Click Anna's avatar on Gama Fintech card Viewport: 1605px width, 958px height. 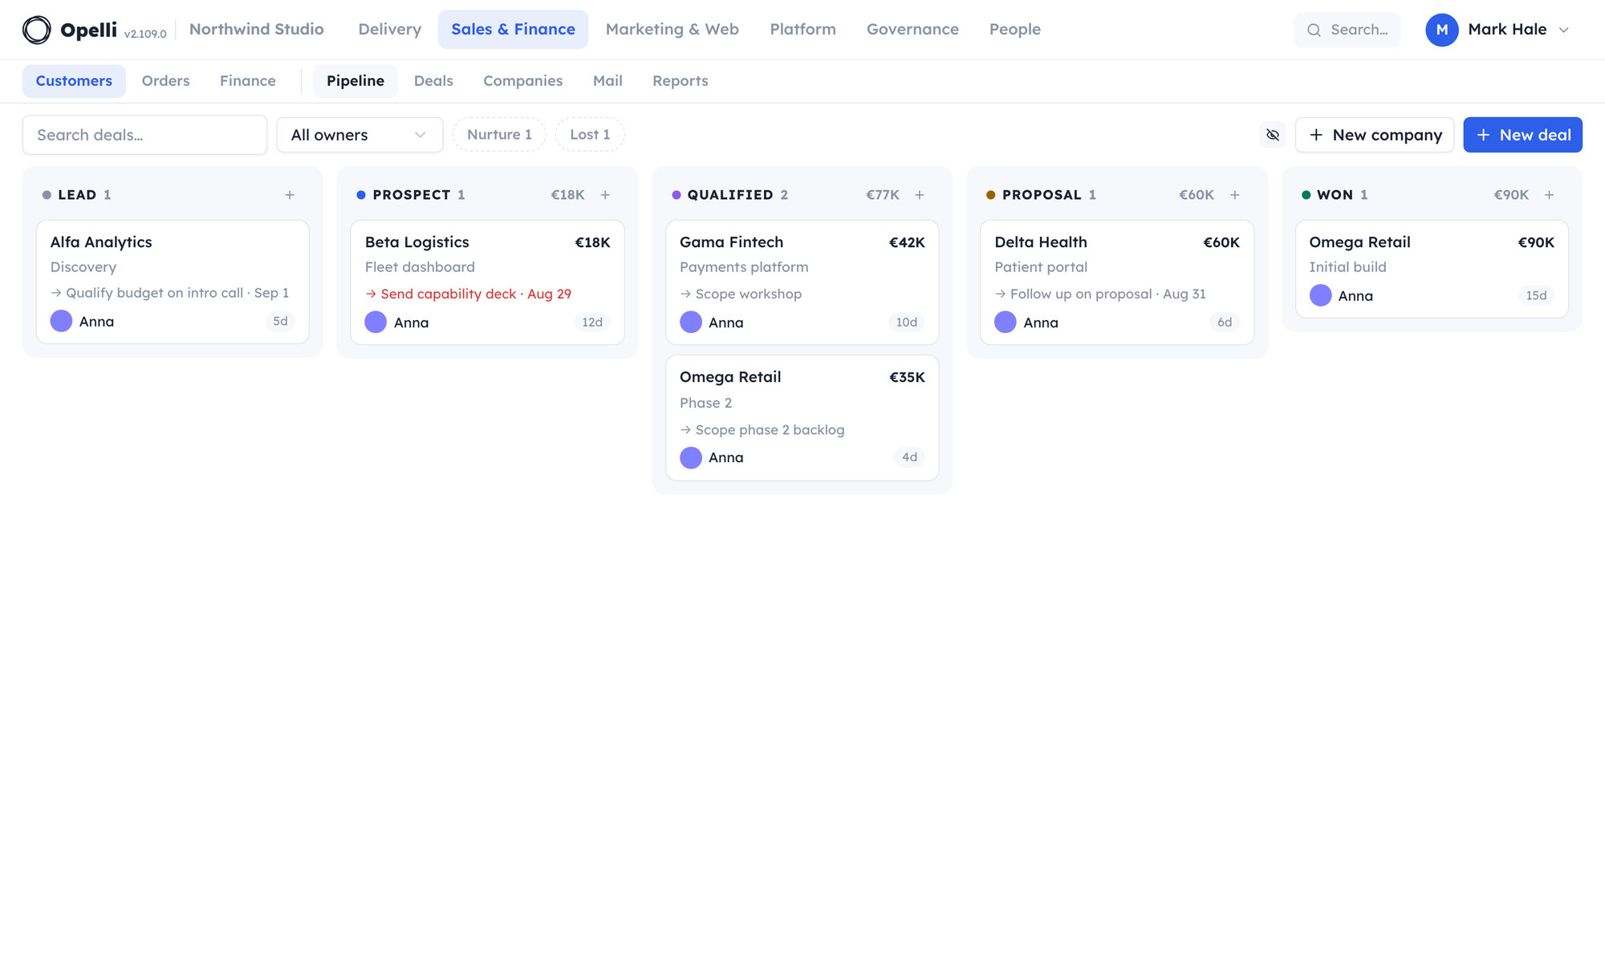(691, 322)
